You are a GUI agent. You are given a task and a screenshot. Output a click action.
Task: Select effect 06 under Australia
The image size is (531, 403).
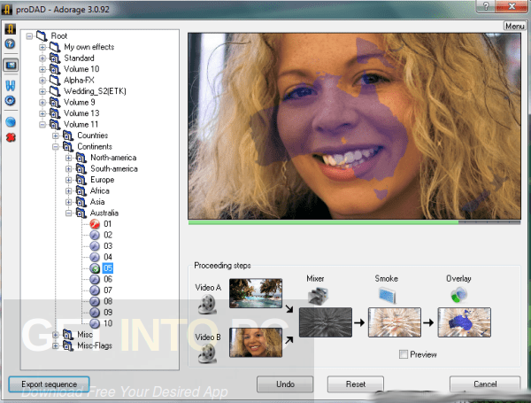pyautogui.click(x=108, y=279)
